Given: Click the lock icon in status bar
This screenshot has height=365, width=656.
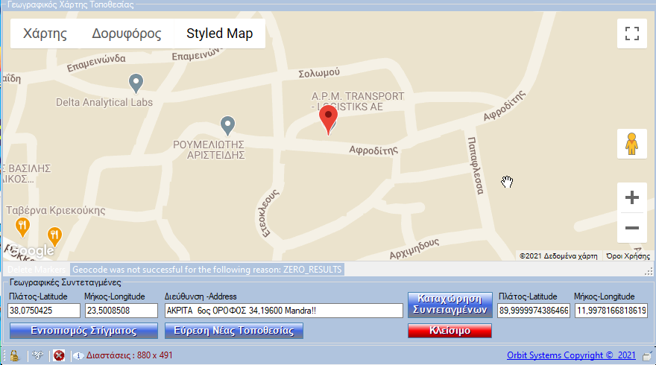Looking at the screenshot, I should [13, 355].
